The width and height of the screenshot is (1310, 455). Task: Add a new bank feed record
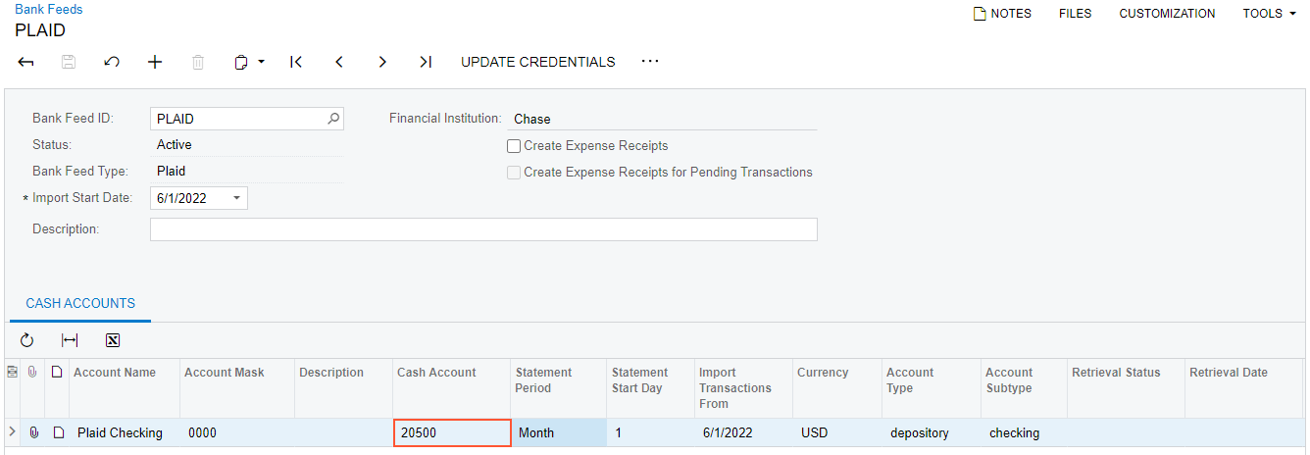click(x=155, y=62)
